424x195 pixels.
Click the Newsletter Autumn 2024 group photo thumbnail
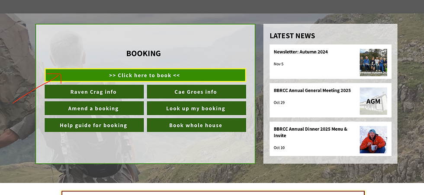pyautogui.click(x=373, y=62)
